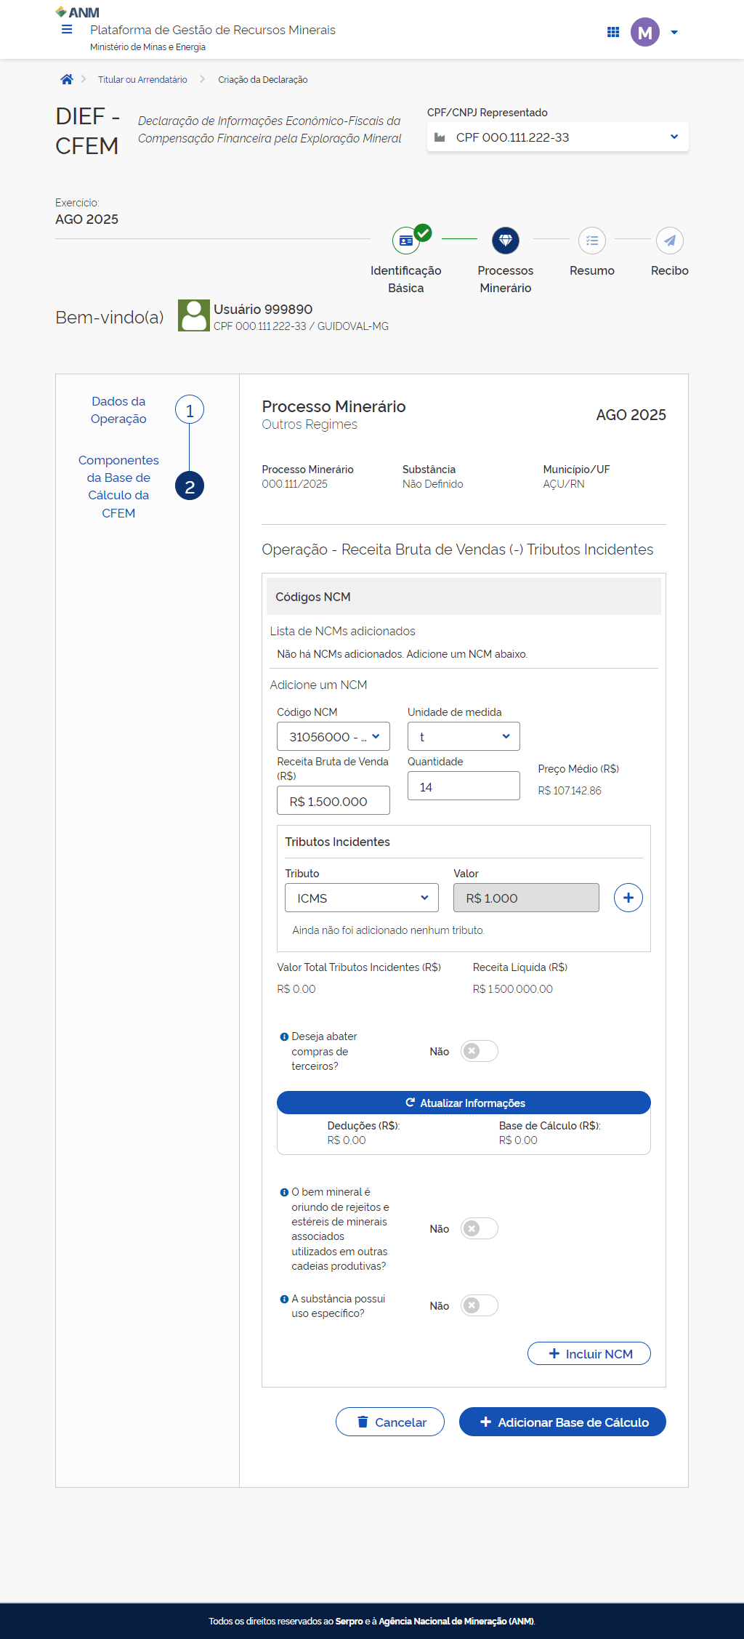
Task: Toggle Deseja abater compras de terceiros switch
Action: [x=479, y=1051]
